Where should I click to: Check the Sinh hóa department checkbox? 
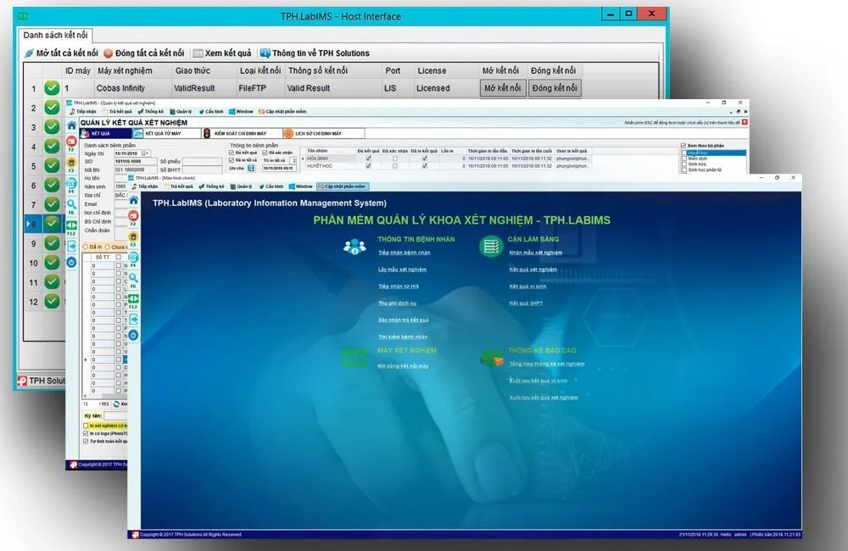pos(684,164)
